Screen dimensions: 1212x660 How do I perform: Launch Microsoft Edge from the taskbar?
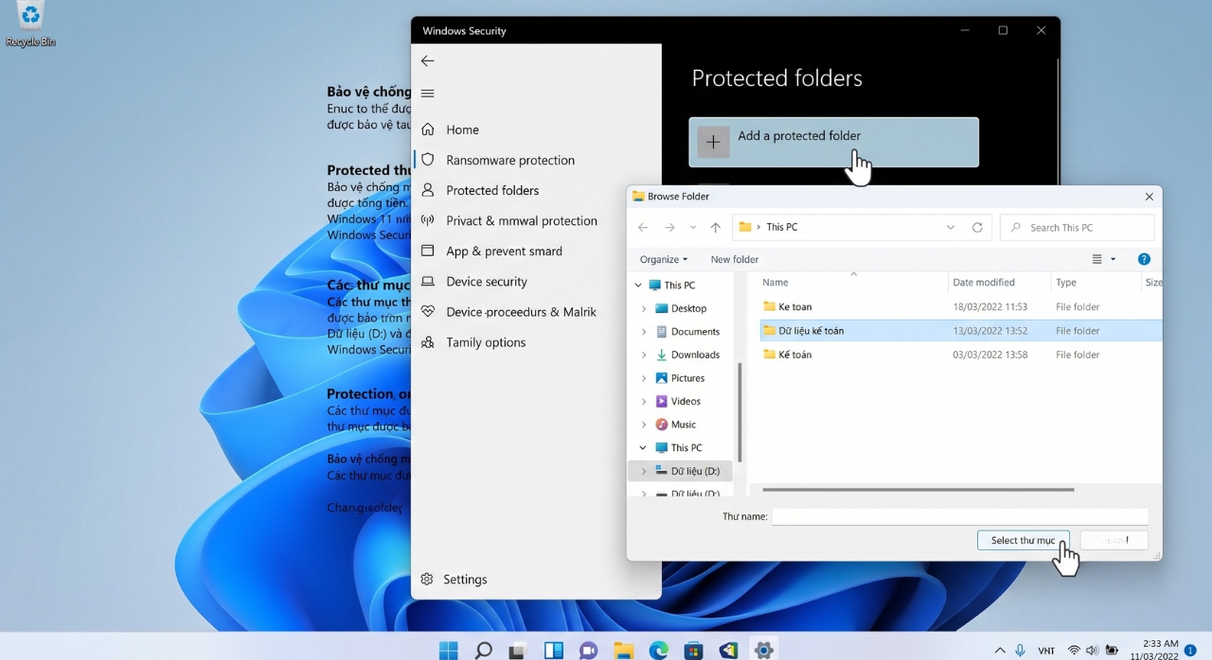(x=658, y=650)
